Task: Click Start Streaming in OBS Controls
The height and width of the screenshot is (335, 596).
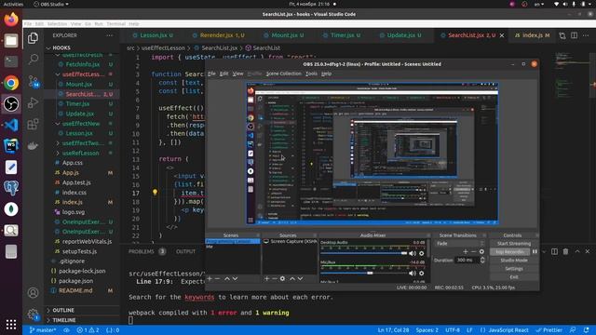Action: click(x=513, y=244)
